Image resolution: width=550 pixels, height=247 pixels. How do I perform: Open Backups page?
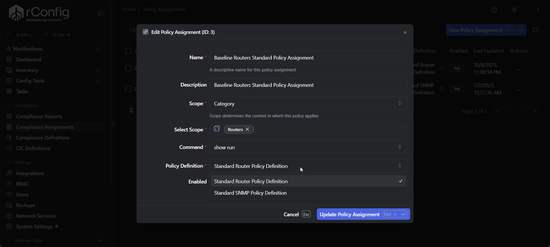coord(26,205)
